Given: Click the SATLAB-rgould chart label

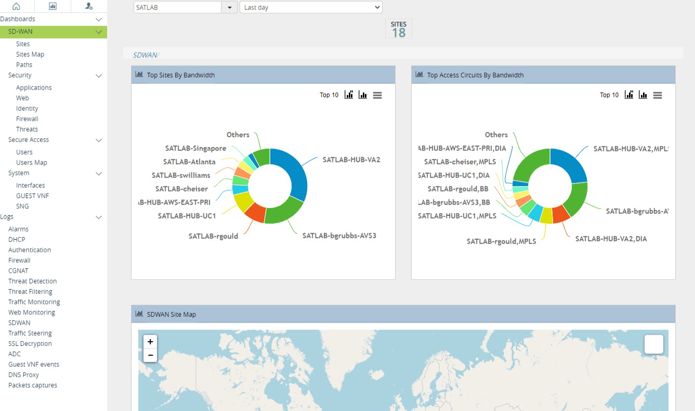Looking at the screenshot, I should pos(213,236).
